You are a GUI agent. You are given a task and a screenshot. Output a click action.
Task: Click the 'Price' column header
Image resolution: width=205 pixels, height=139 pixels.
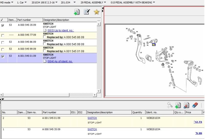click(x=193, y=112)
